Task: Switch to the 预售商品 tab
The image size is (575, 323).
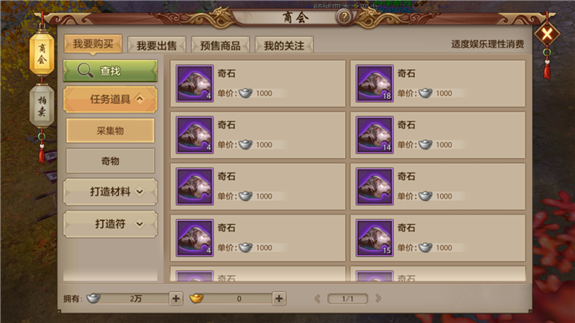Action: [220, 45]
